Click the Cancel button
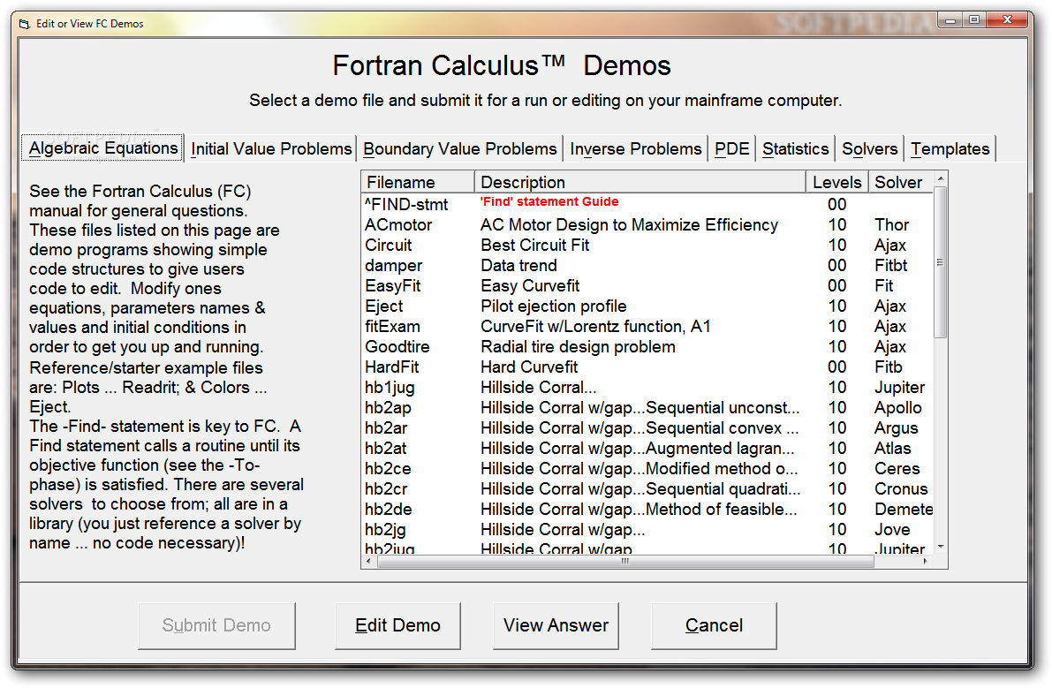Screen dimensions: 1052x688 [714, 625]
